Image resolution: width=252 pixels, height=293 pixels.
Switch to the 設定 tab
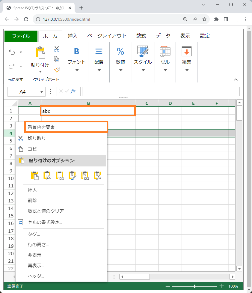pyautogui.click(x=205, y=36)
